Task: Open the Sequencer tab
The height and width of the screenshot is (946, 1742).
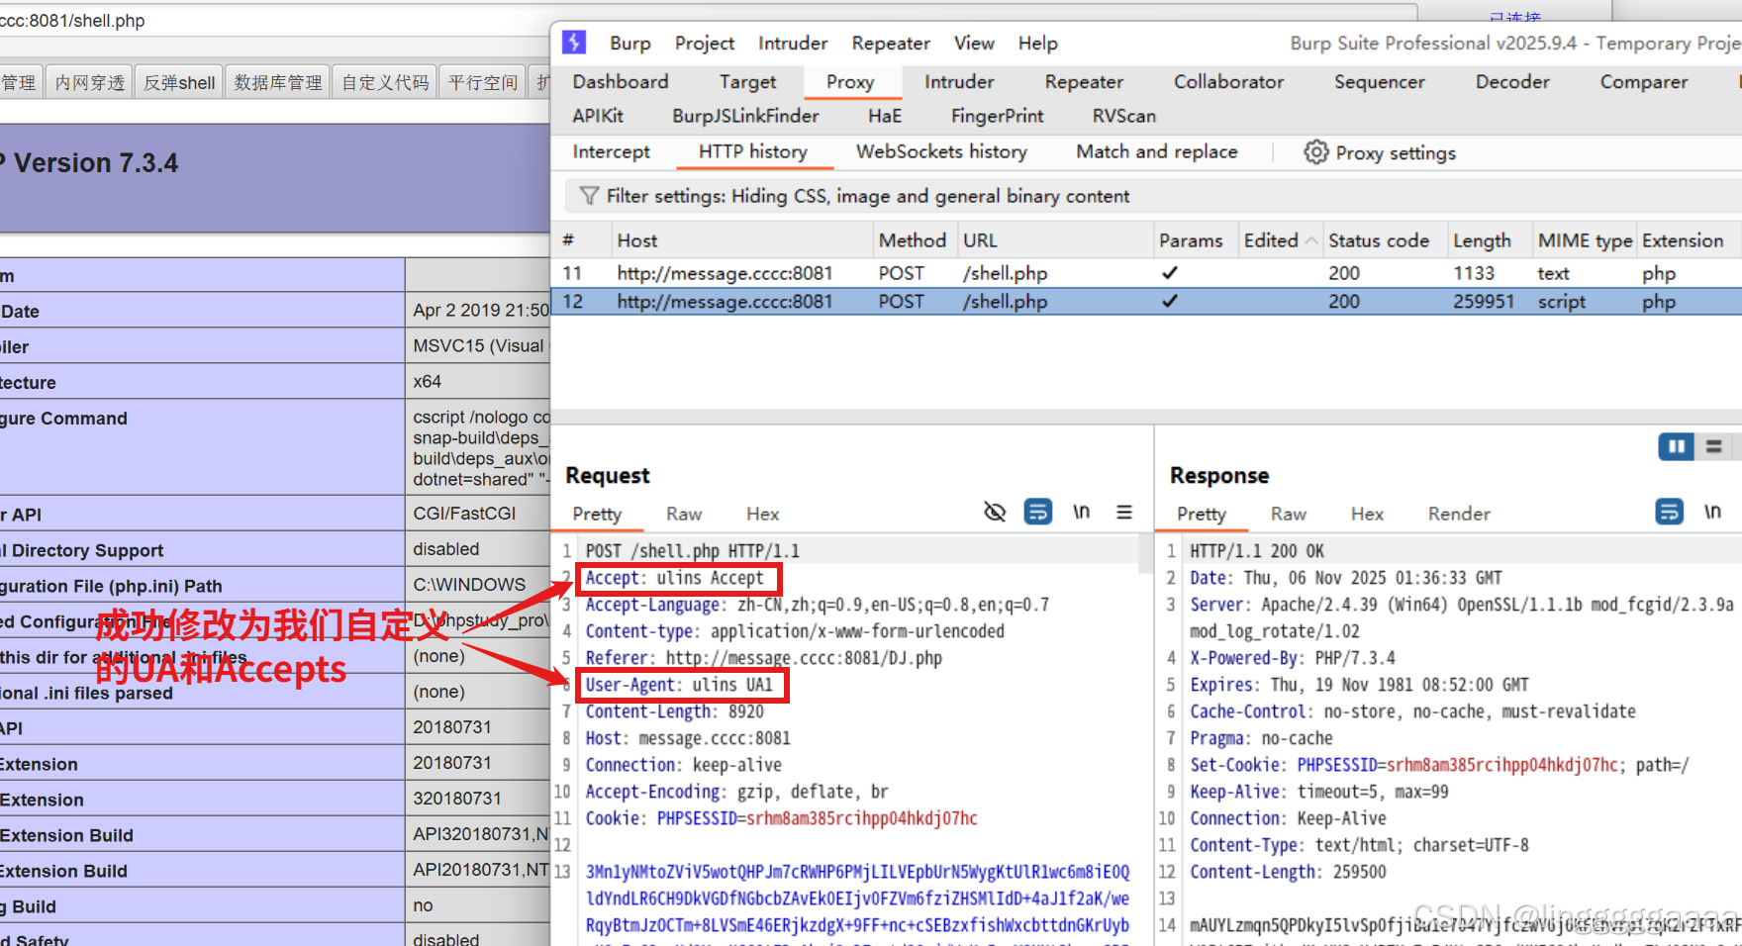Action: (x=1379, y=82)
